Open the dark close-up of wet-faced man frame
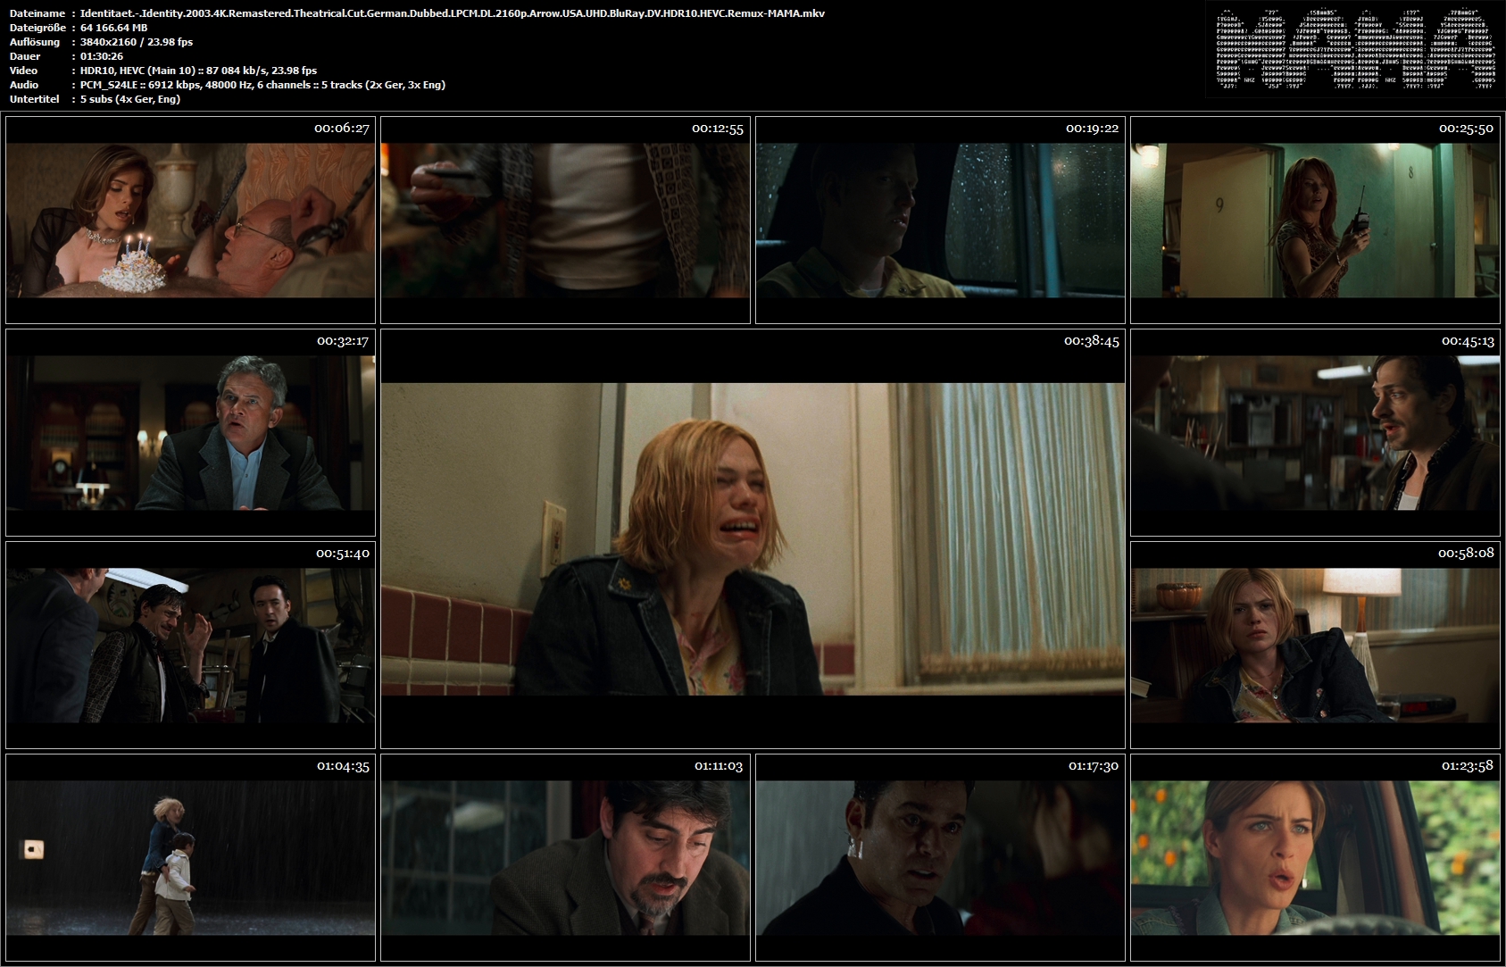Viewport: 1506px width, 967px height. [x=940, y=858]
